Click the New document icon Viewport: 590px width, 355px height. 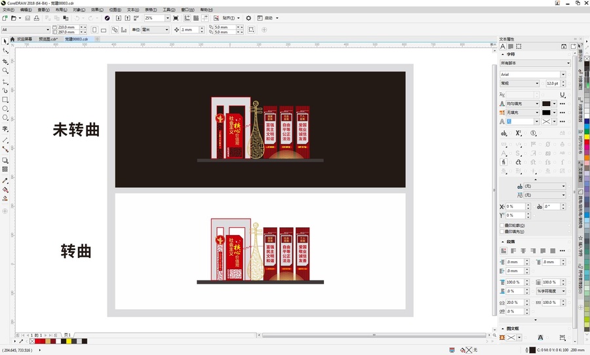tap(5, 18)
